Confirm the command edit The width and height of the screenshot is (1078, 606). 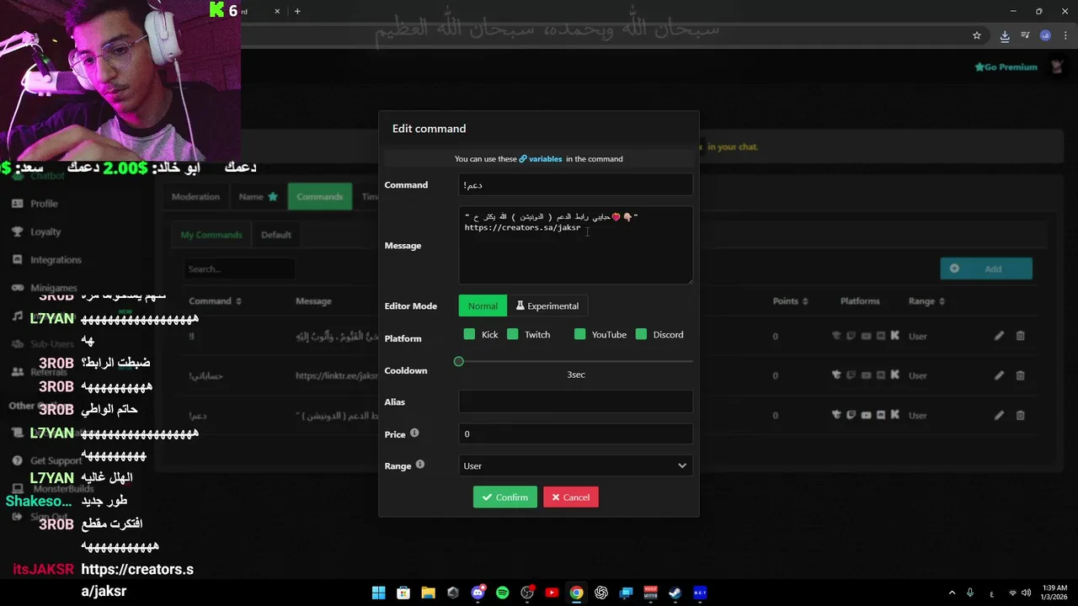point(505,497)
